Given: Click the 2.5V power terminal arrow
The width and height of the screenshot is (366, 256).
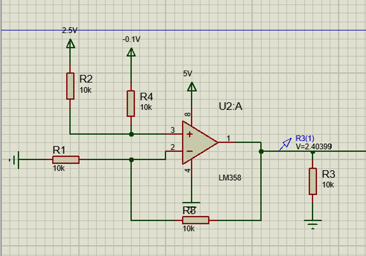Looking at the screenshot, I should 71,44.
